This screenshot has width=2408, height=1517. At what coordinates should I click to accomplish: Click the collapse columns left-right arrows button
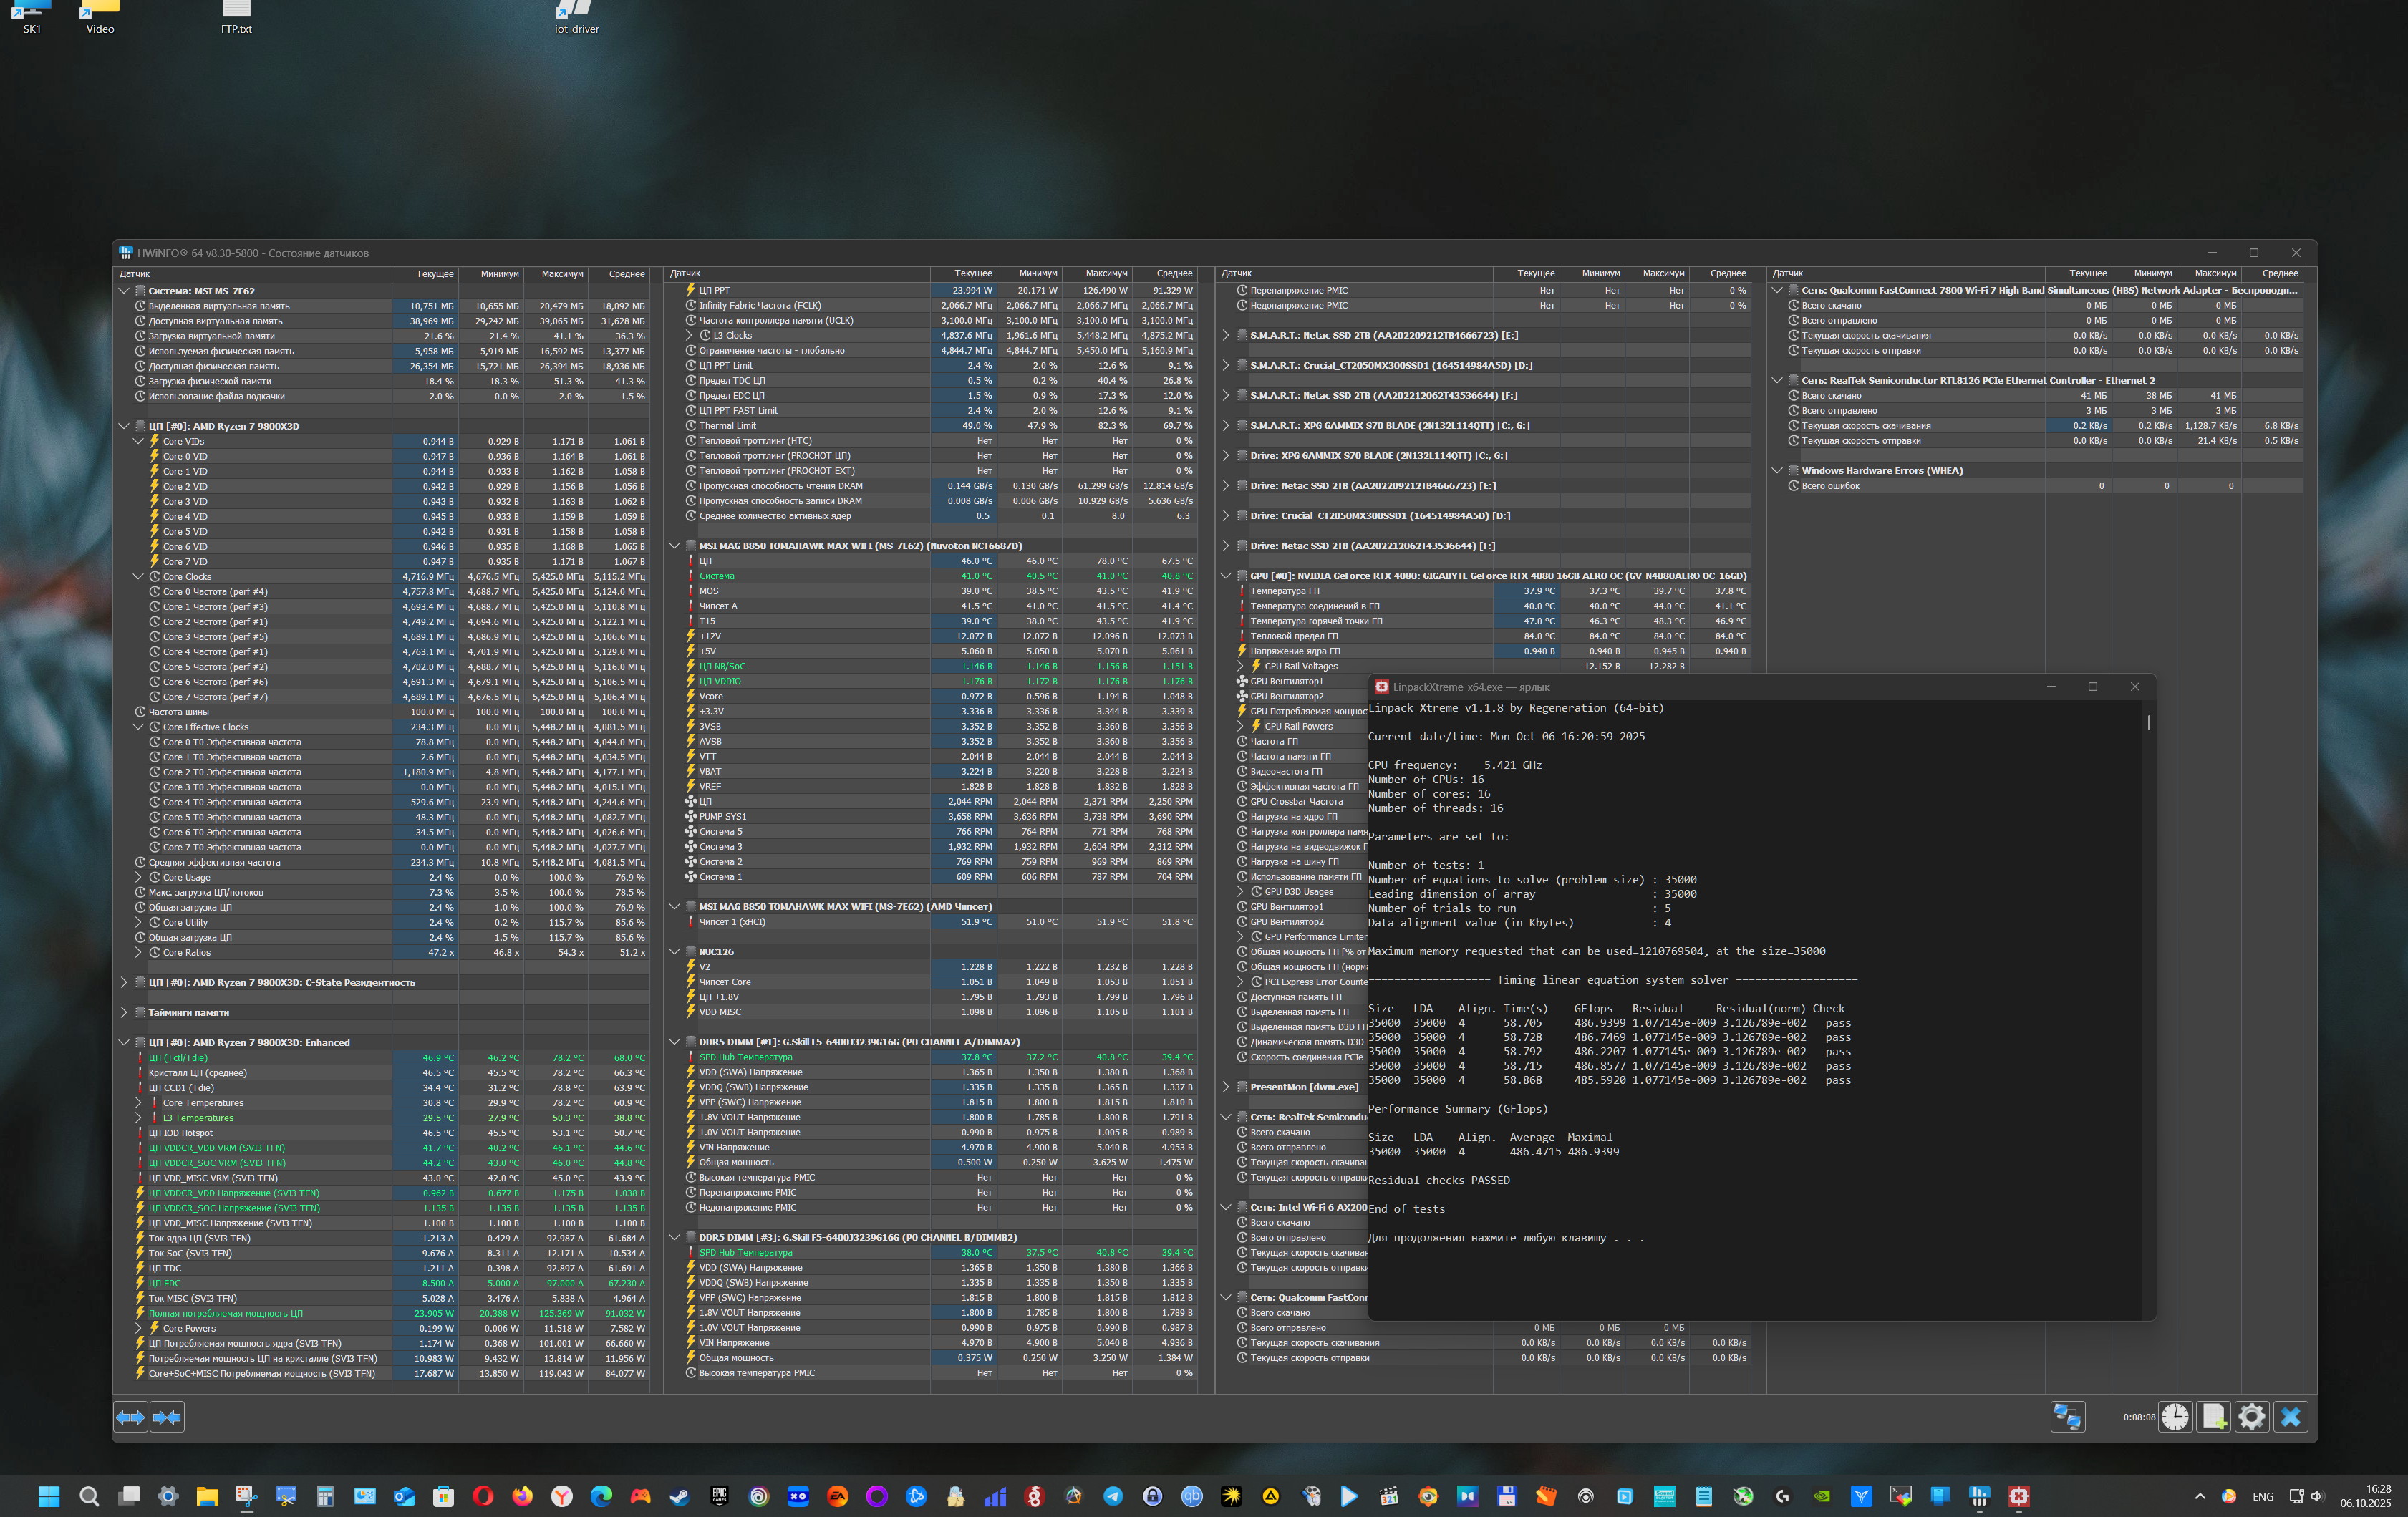point(130,1417)
